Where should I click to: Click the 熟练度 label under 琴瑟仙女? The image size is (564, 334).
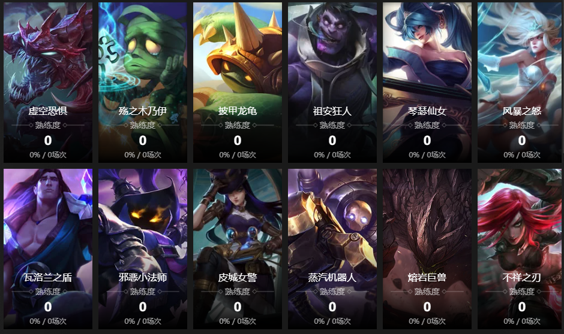pos(427,125)
